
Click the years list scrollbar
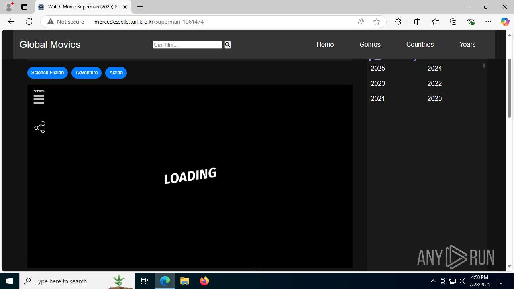(484, 65)
